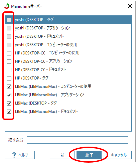Toggle checkbox for yoshi コンピューターの使用

coord(9,45)
